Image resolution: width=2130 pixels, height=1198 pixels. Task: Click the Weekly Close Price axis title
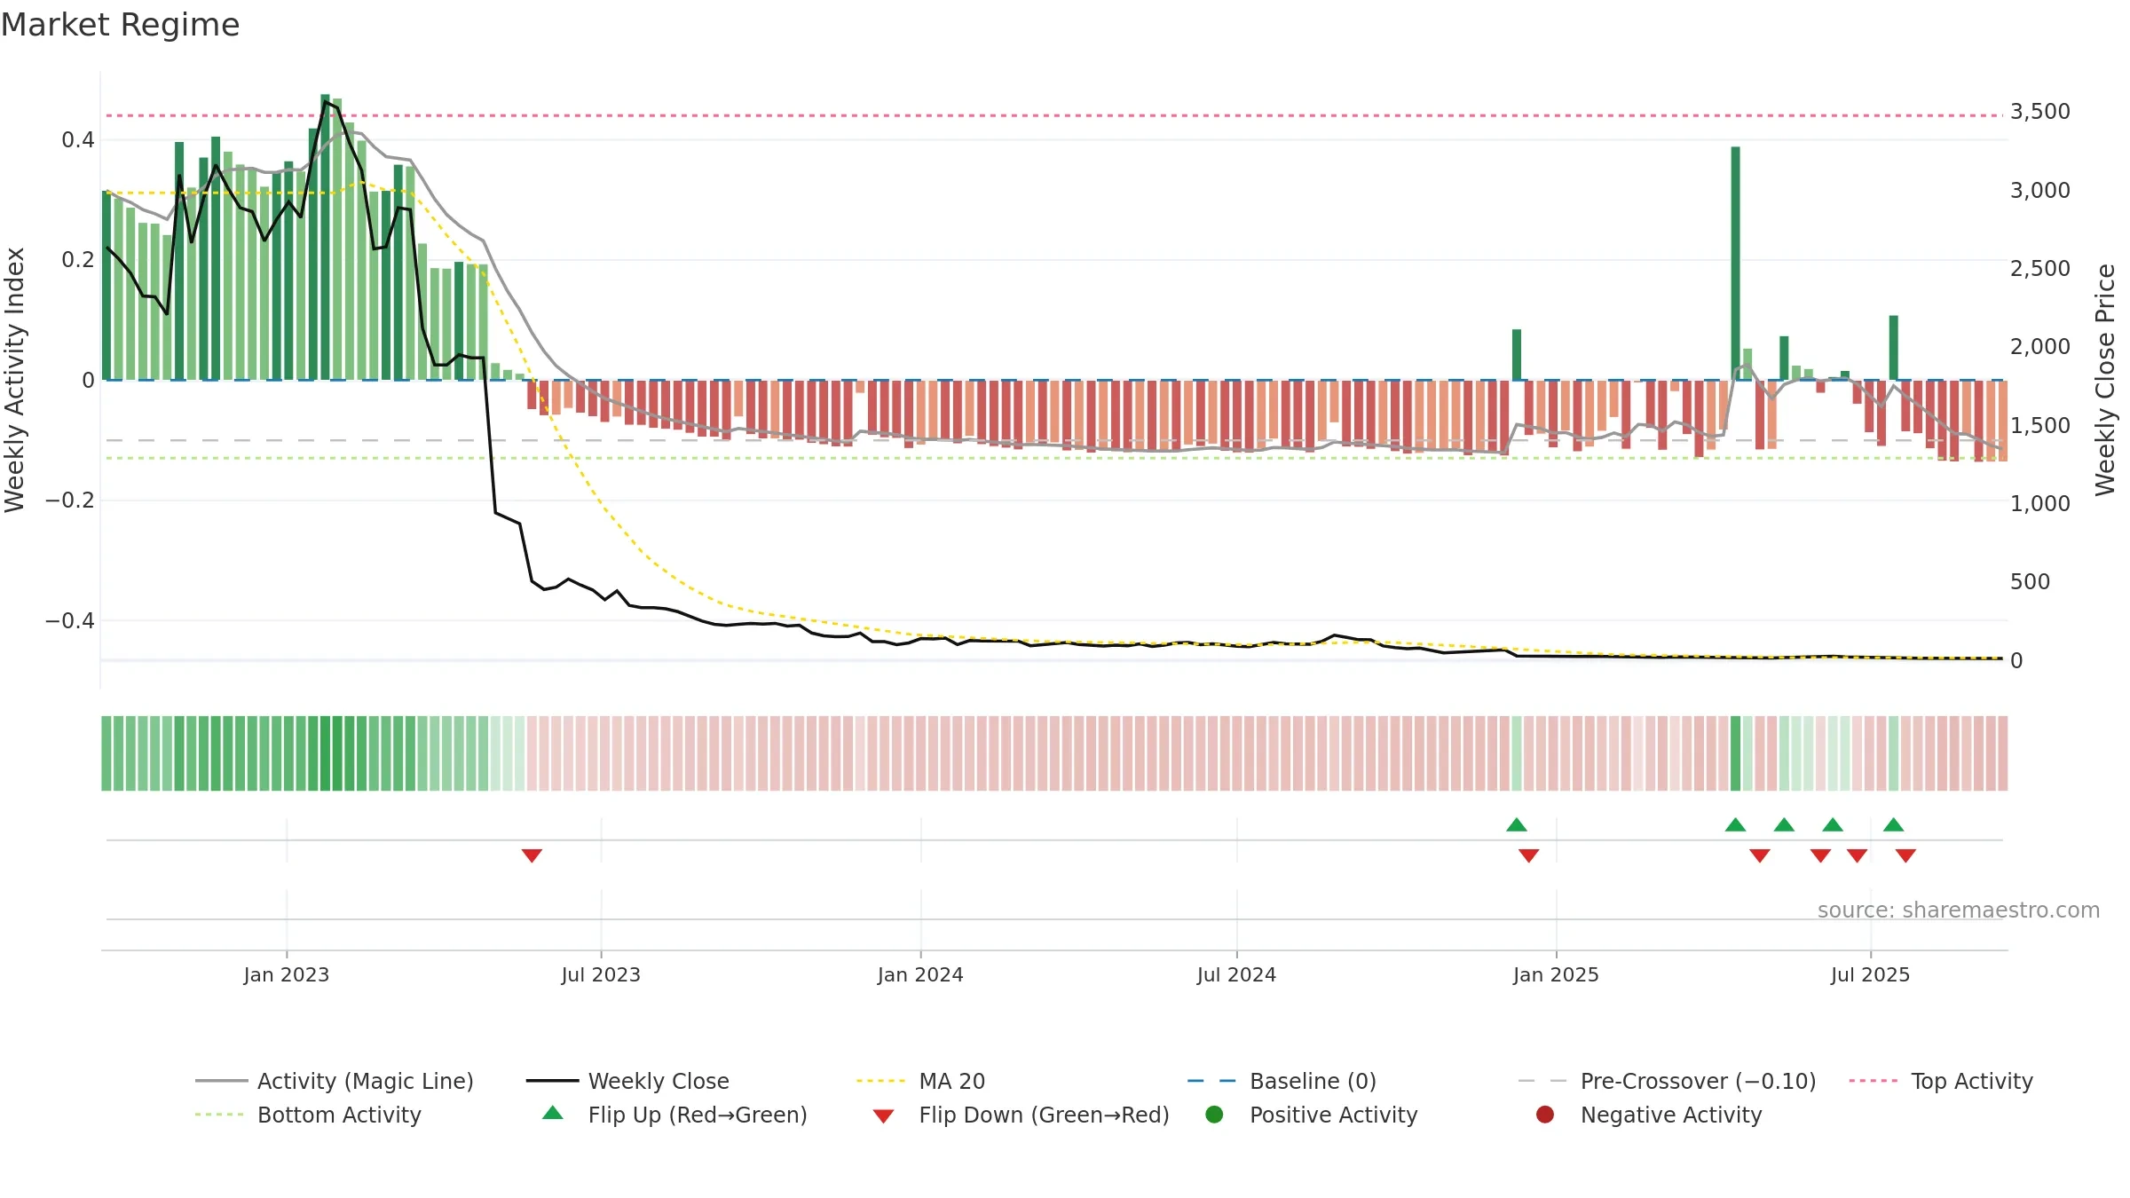2105,380
